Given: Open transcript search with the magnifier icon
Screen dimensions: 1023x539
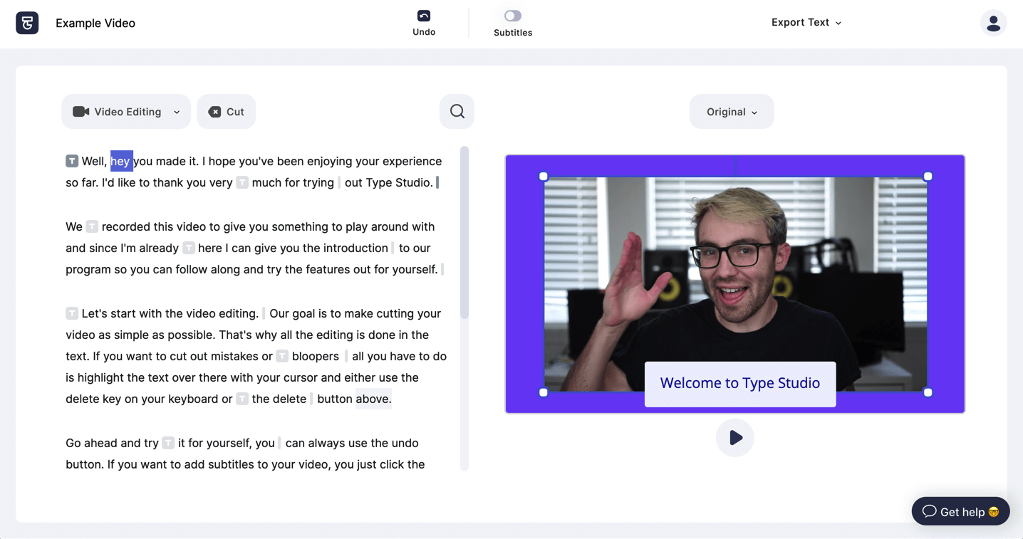Looking at the screenshot, I should click(x=457, y=112).
